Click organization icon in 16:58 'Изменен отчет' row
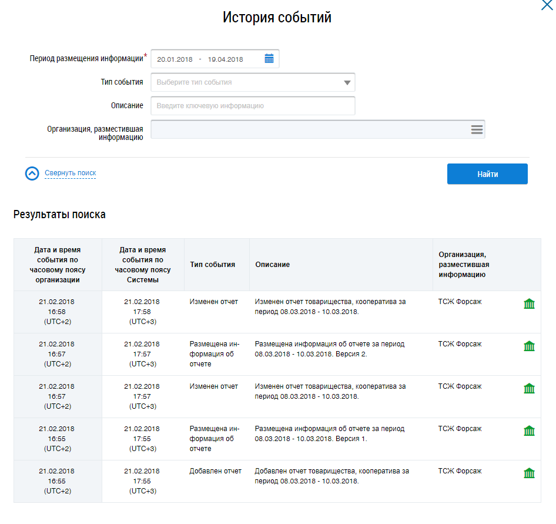This screenshot has width=556, height=524. (x=529, y=304)
